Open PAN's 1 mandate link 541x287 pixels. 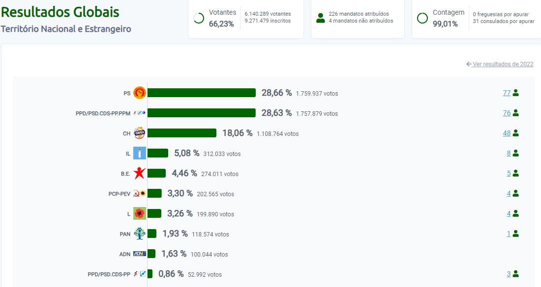pos(509,234)
